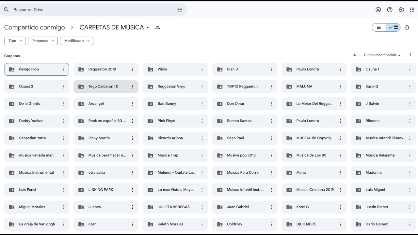
Task: Select the Juan Gabriel folder
Action: [x=245, y=207]
